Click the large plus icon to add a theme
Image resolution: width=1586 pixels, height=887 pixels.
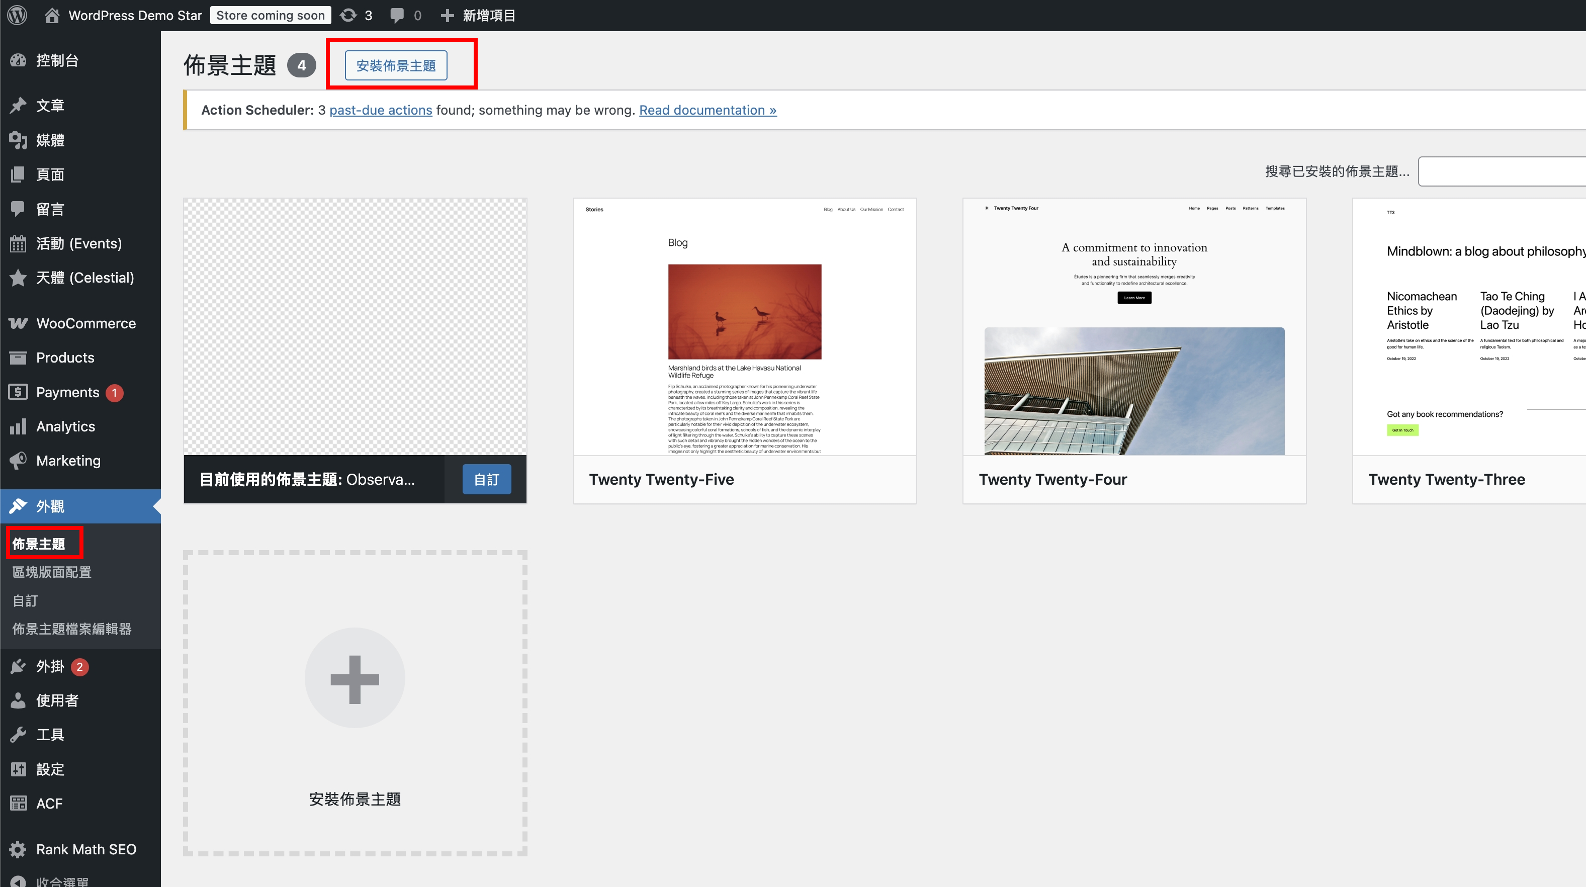[355, 678]
